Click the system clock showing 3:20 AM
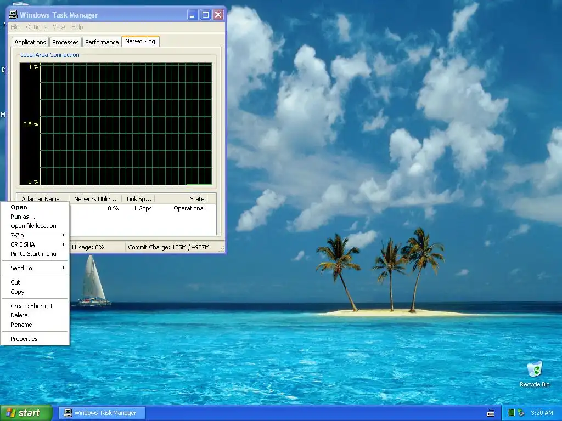Image resolution: width=562 pixels, height=421 pixels. [x=542, y=413]
